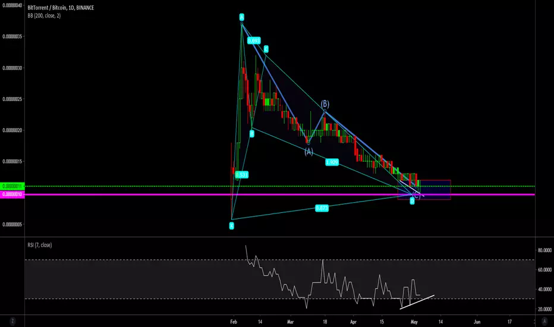Select the cyan B point label of the pattern
The image size is (554, 327).
251,134
